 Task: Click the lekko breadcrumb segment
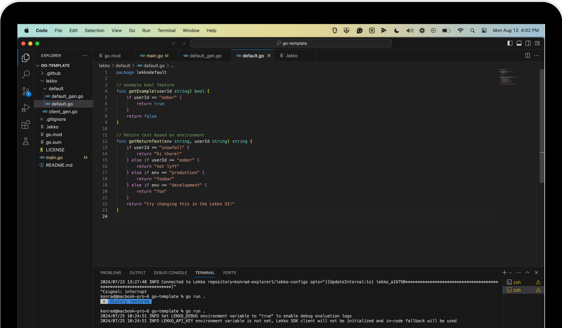click(104, 65)
